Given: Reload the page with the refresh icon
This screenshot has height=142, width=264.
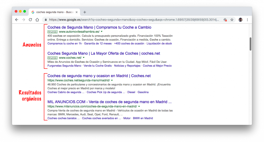Looking at the screenshot, I should point(30,20).
